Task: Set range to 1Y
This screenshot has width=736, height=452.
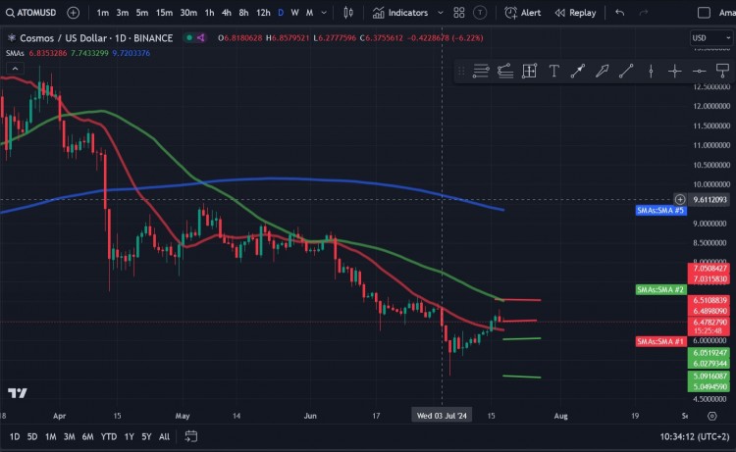Action: [x=130, y=436]
